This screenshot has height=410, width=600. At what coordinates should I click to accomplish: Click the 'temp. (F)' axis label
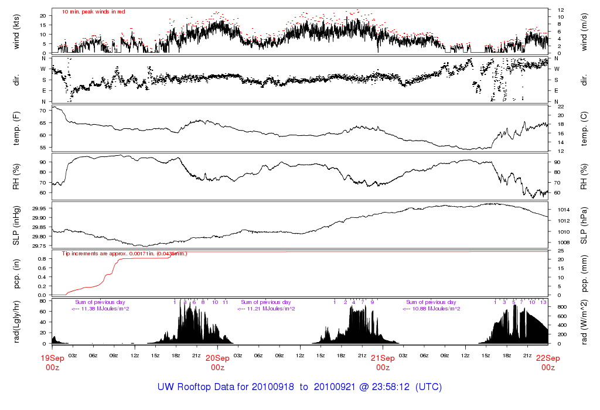point(16,128)
